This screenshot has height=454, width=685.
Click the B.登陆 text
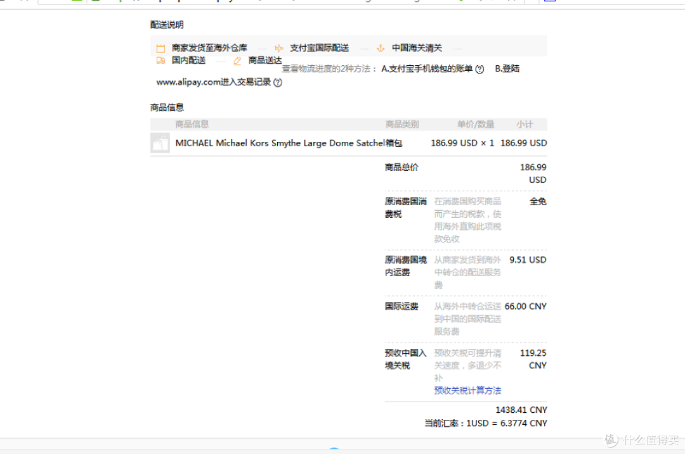pos(507,68)
